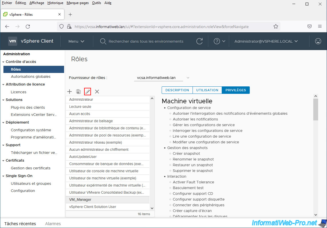This screenshot has height=228, width=327.
Task: Select the Aucun accès role
Action: (x=108, y=114)
